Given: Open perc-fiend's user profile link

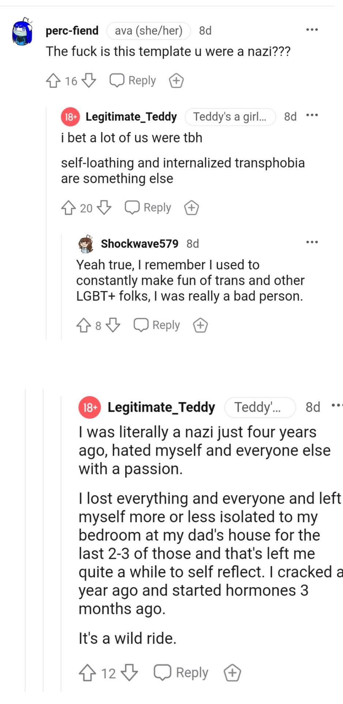Looking at the screenshot, I should pyautogui.click(x=72, y=30).
